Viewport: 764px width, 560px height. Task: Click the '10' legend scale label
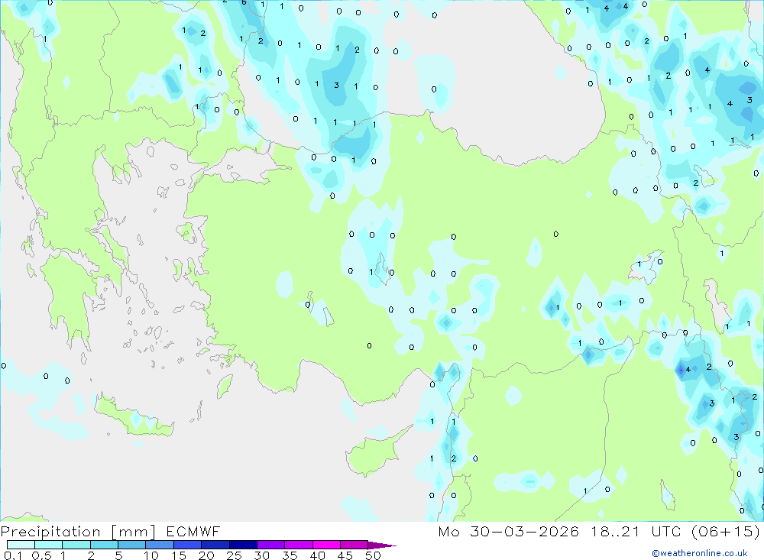(151, 555)
